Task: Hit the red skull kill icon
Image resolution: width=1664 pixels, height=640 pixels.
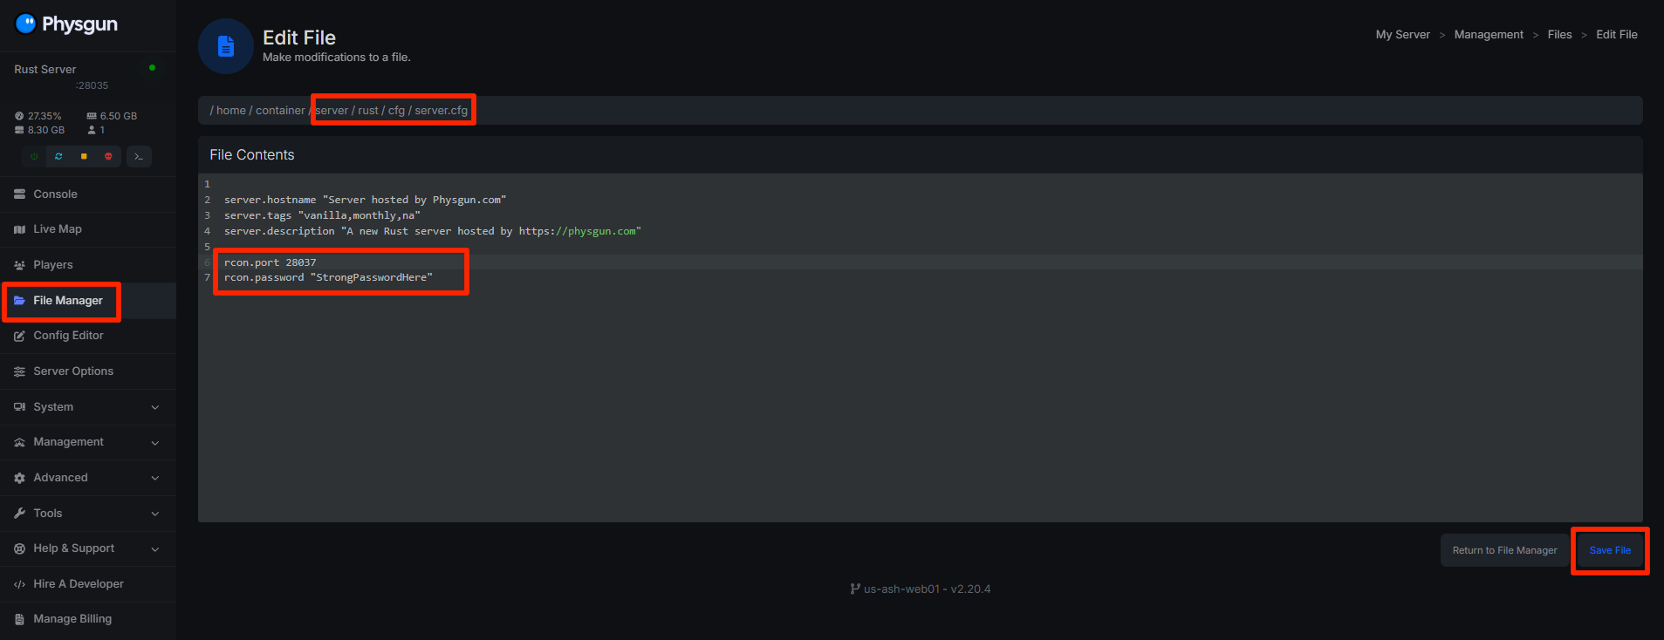Action: (108, 156)
